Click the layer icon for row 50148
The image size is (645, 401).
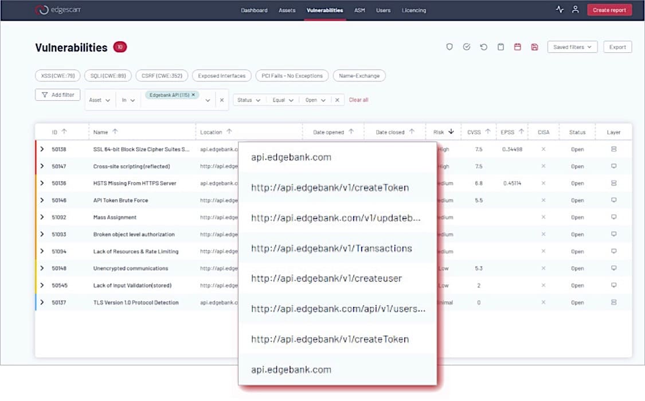pyautogui.click(x=613, y=268)
